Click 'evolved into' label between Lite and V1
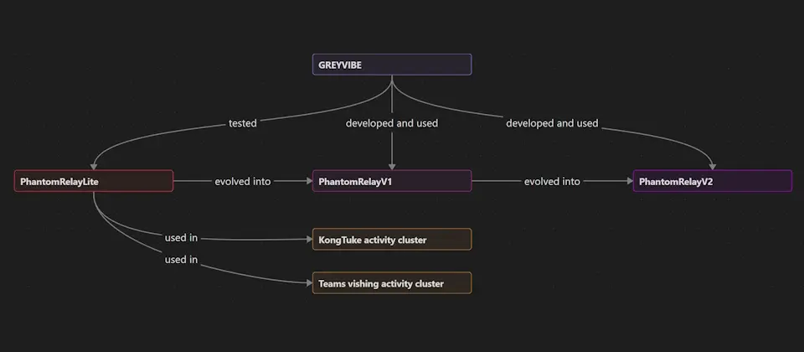 click(x=243, y=181)
